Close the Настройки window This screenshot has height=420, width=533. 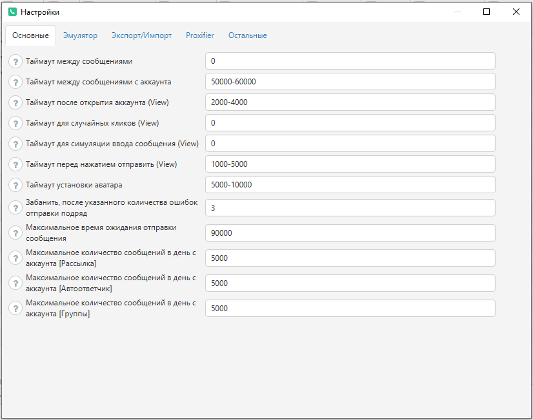tap(516, 12)
